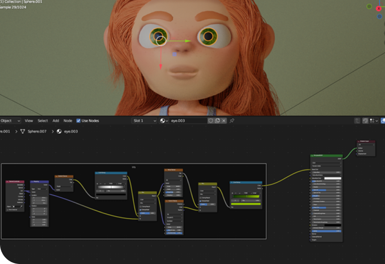Toggle Clamp Result on left Mix node
Screen dimensions: 385x264
coord(141,206)
